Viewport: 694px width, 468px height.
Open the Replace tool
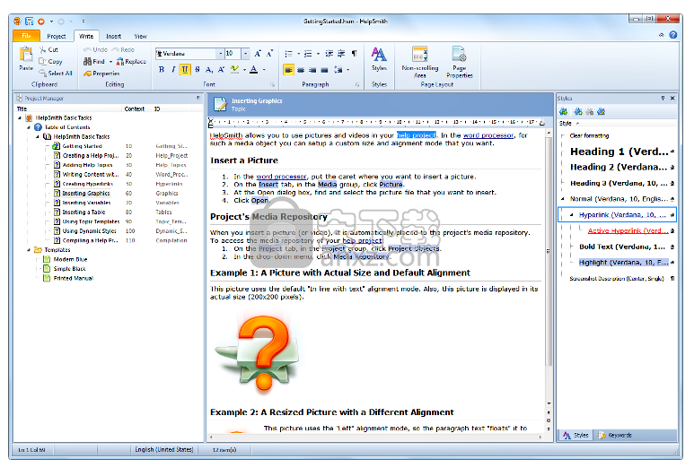click(x=131, y=62)
